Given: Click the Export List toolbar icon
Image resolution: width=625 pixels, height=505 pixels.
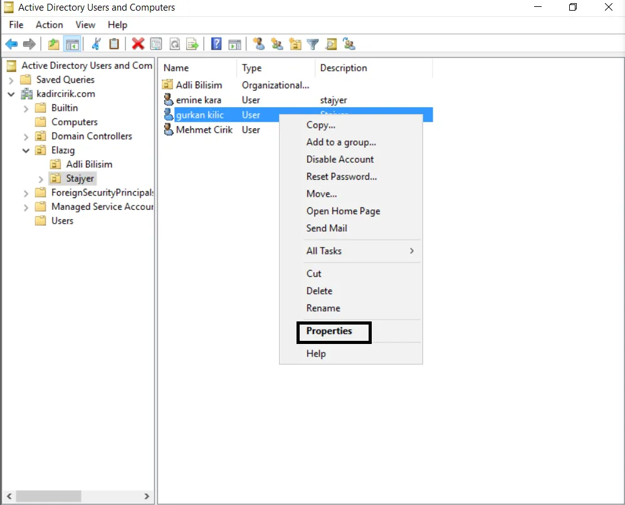Looking at the screenshot, I should point(192,44).
